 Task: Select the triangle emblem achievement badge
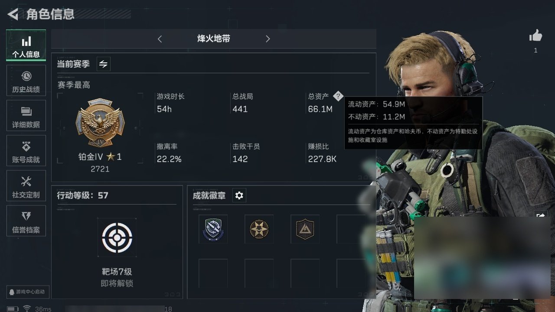point(305,229)
